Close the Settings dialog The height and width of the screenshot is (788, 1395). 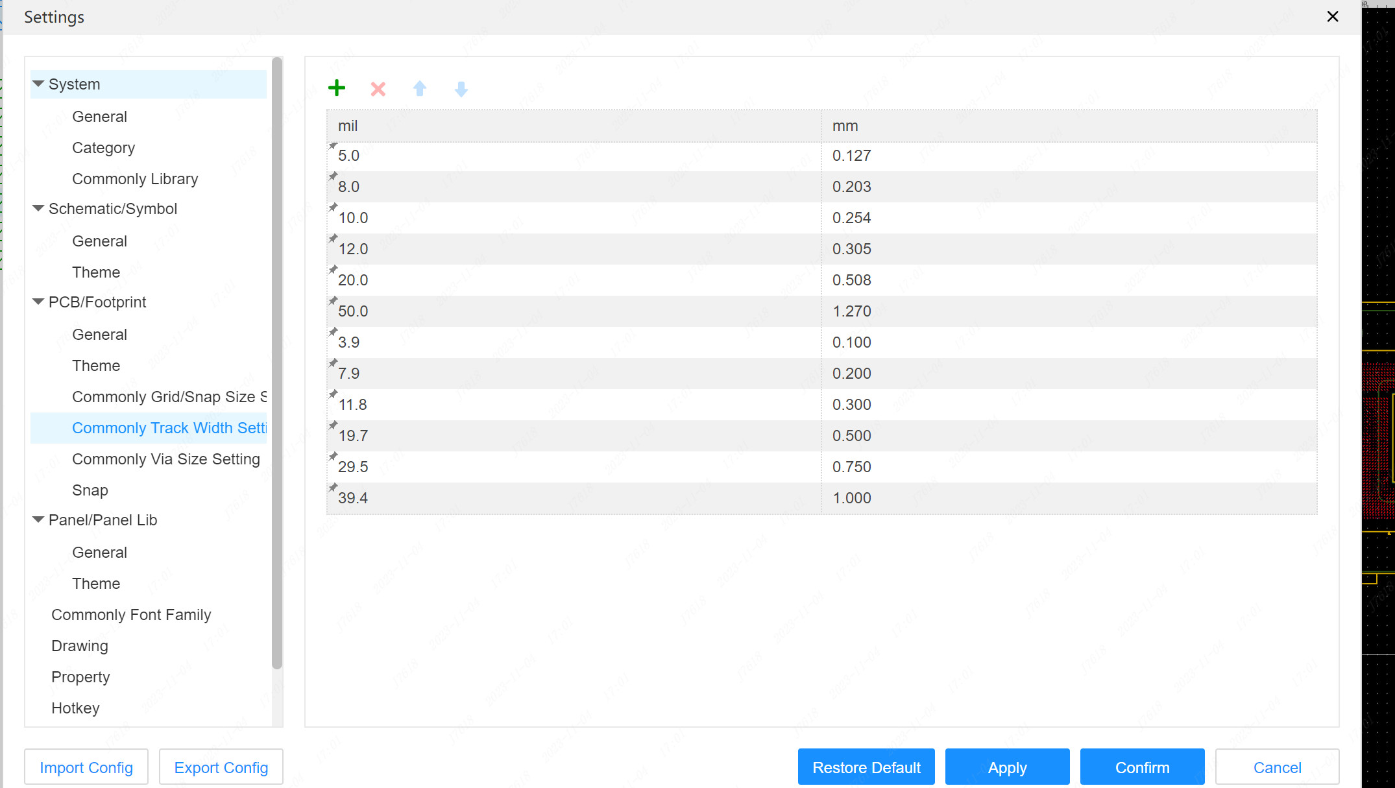[x=1333, y=17]
